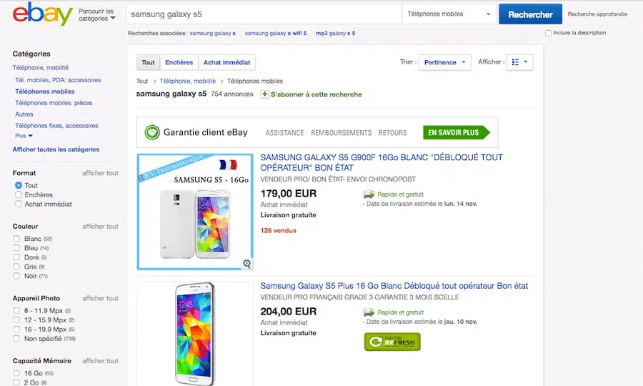Open the Trier Pertinence dropdown
The image size is (643, 386).
[x=444, y=62]
